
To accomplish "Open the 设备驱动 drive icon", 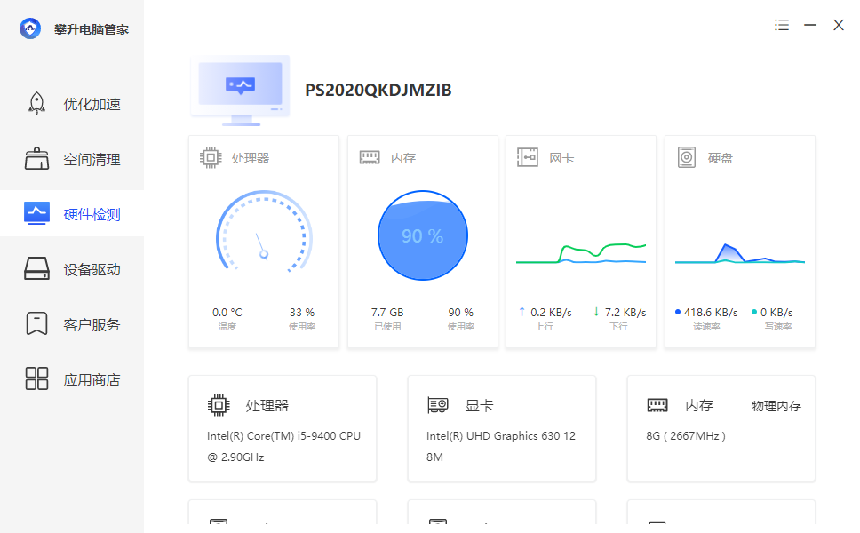I will pos(36,268).
